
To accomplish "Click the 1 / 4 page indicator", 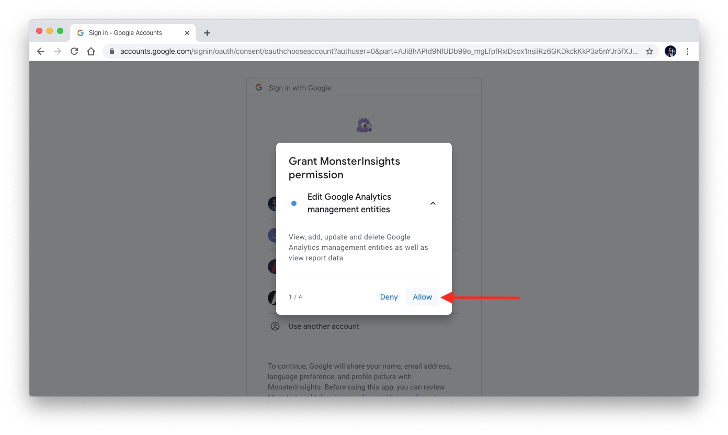I will 295,297.
